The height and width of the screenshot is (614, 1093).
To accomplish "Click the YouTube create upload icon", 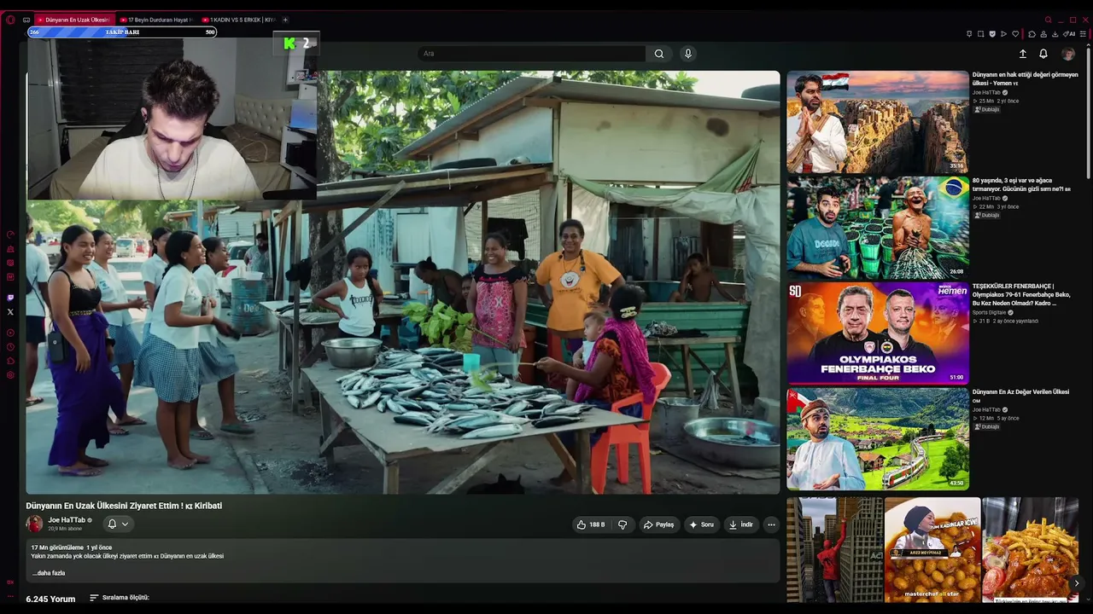I will [1023, 54].
